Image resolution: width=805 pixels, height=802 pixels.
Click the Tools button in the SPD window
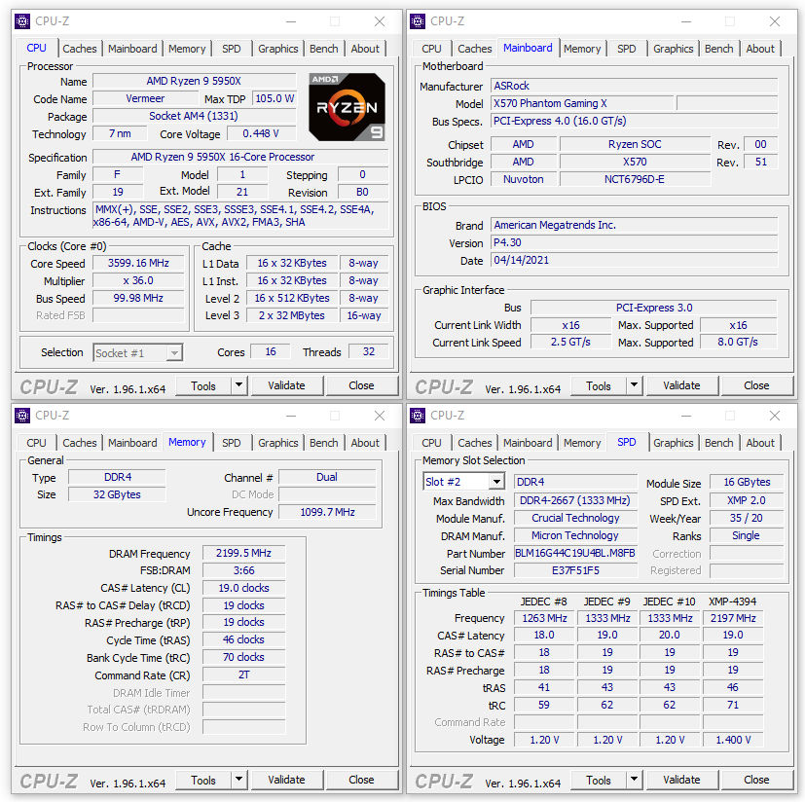pos(599,780)
